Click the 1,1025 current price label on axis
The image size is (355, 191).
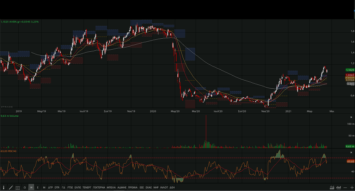pos(350,70)
